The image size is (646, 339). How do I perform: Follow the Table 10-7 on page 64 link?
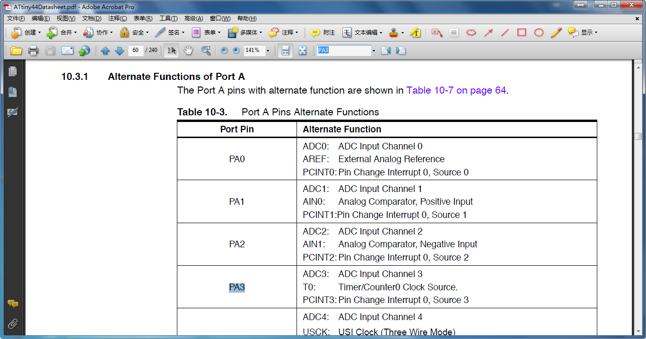pos(456,90)
